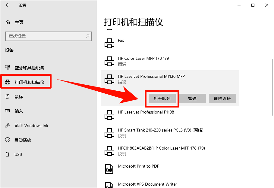The width and height of the screenshot is (274, 188).
Task: Open the 输入 settings page
Action: [19, 111]
